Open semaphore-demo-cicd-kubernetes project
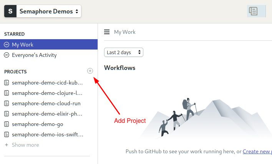The height and width of the screenshot is (164, 272). point(47,83)
